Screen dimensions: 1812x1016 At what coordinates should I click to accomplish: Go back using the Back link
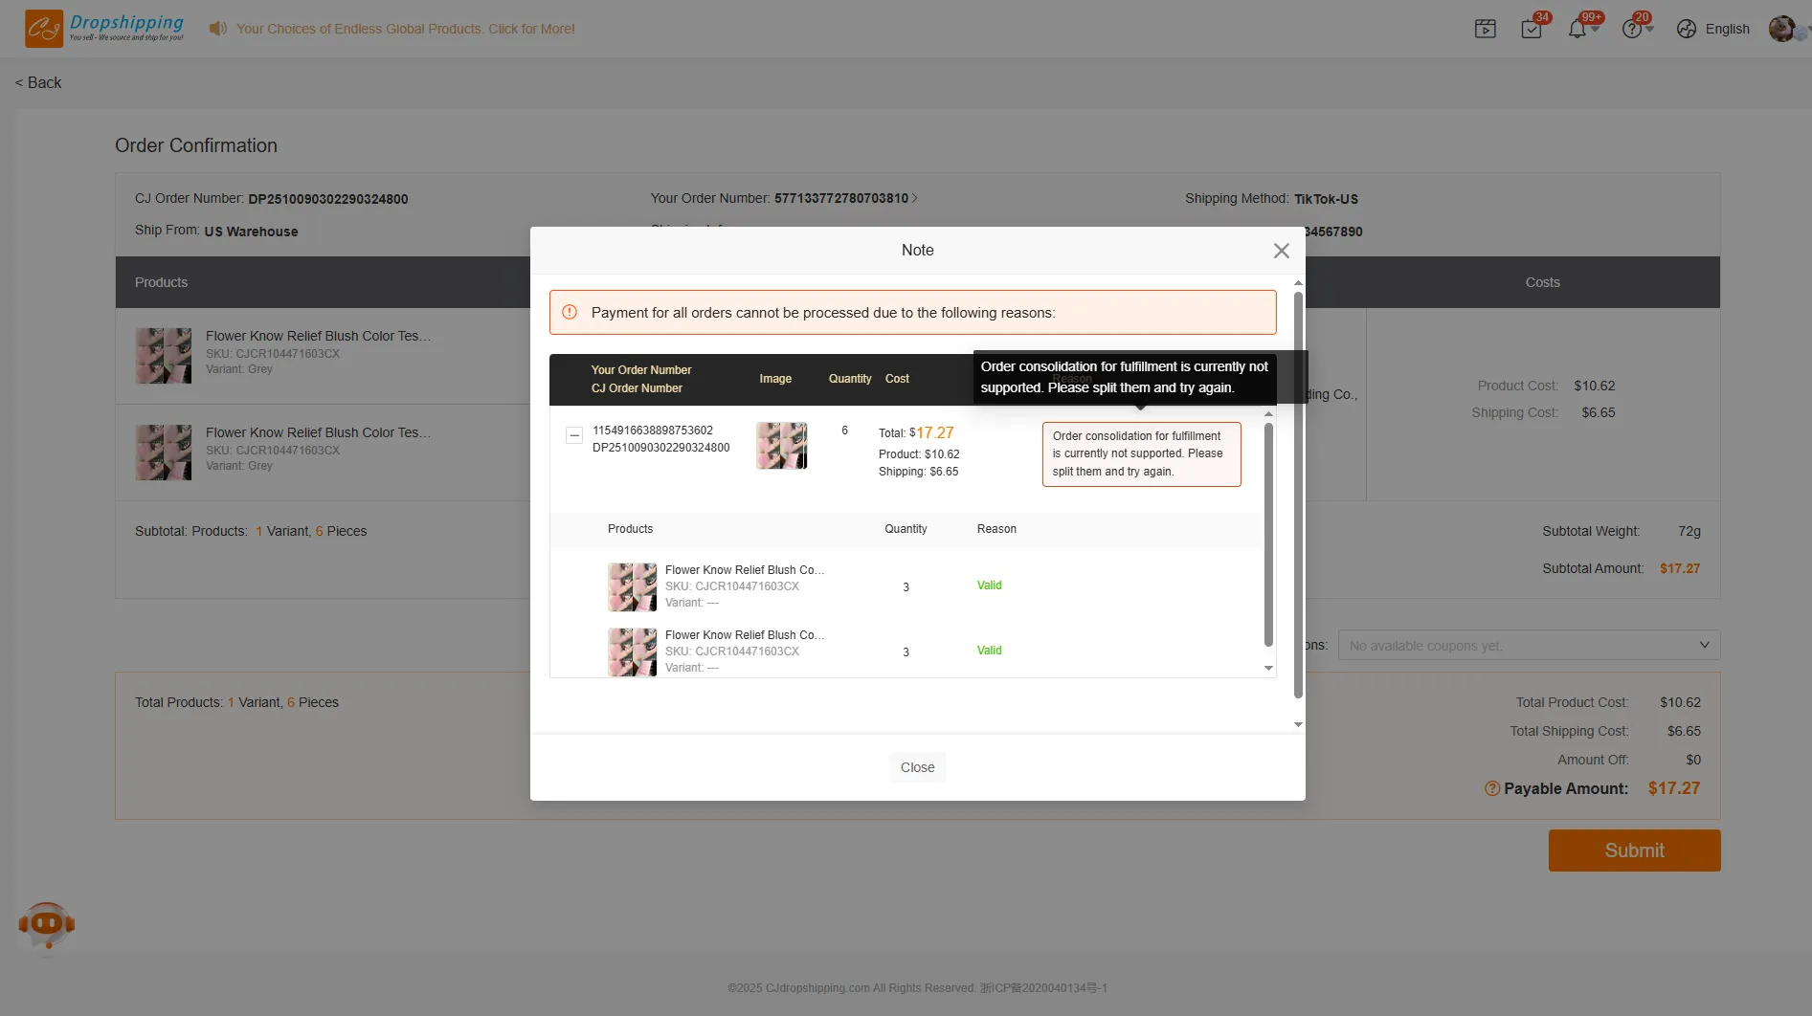(x=38, y=82)
